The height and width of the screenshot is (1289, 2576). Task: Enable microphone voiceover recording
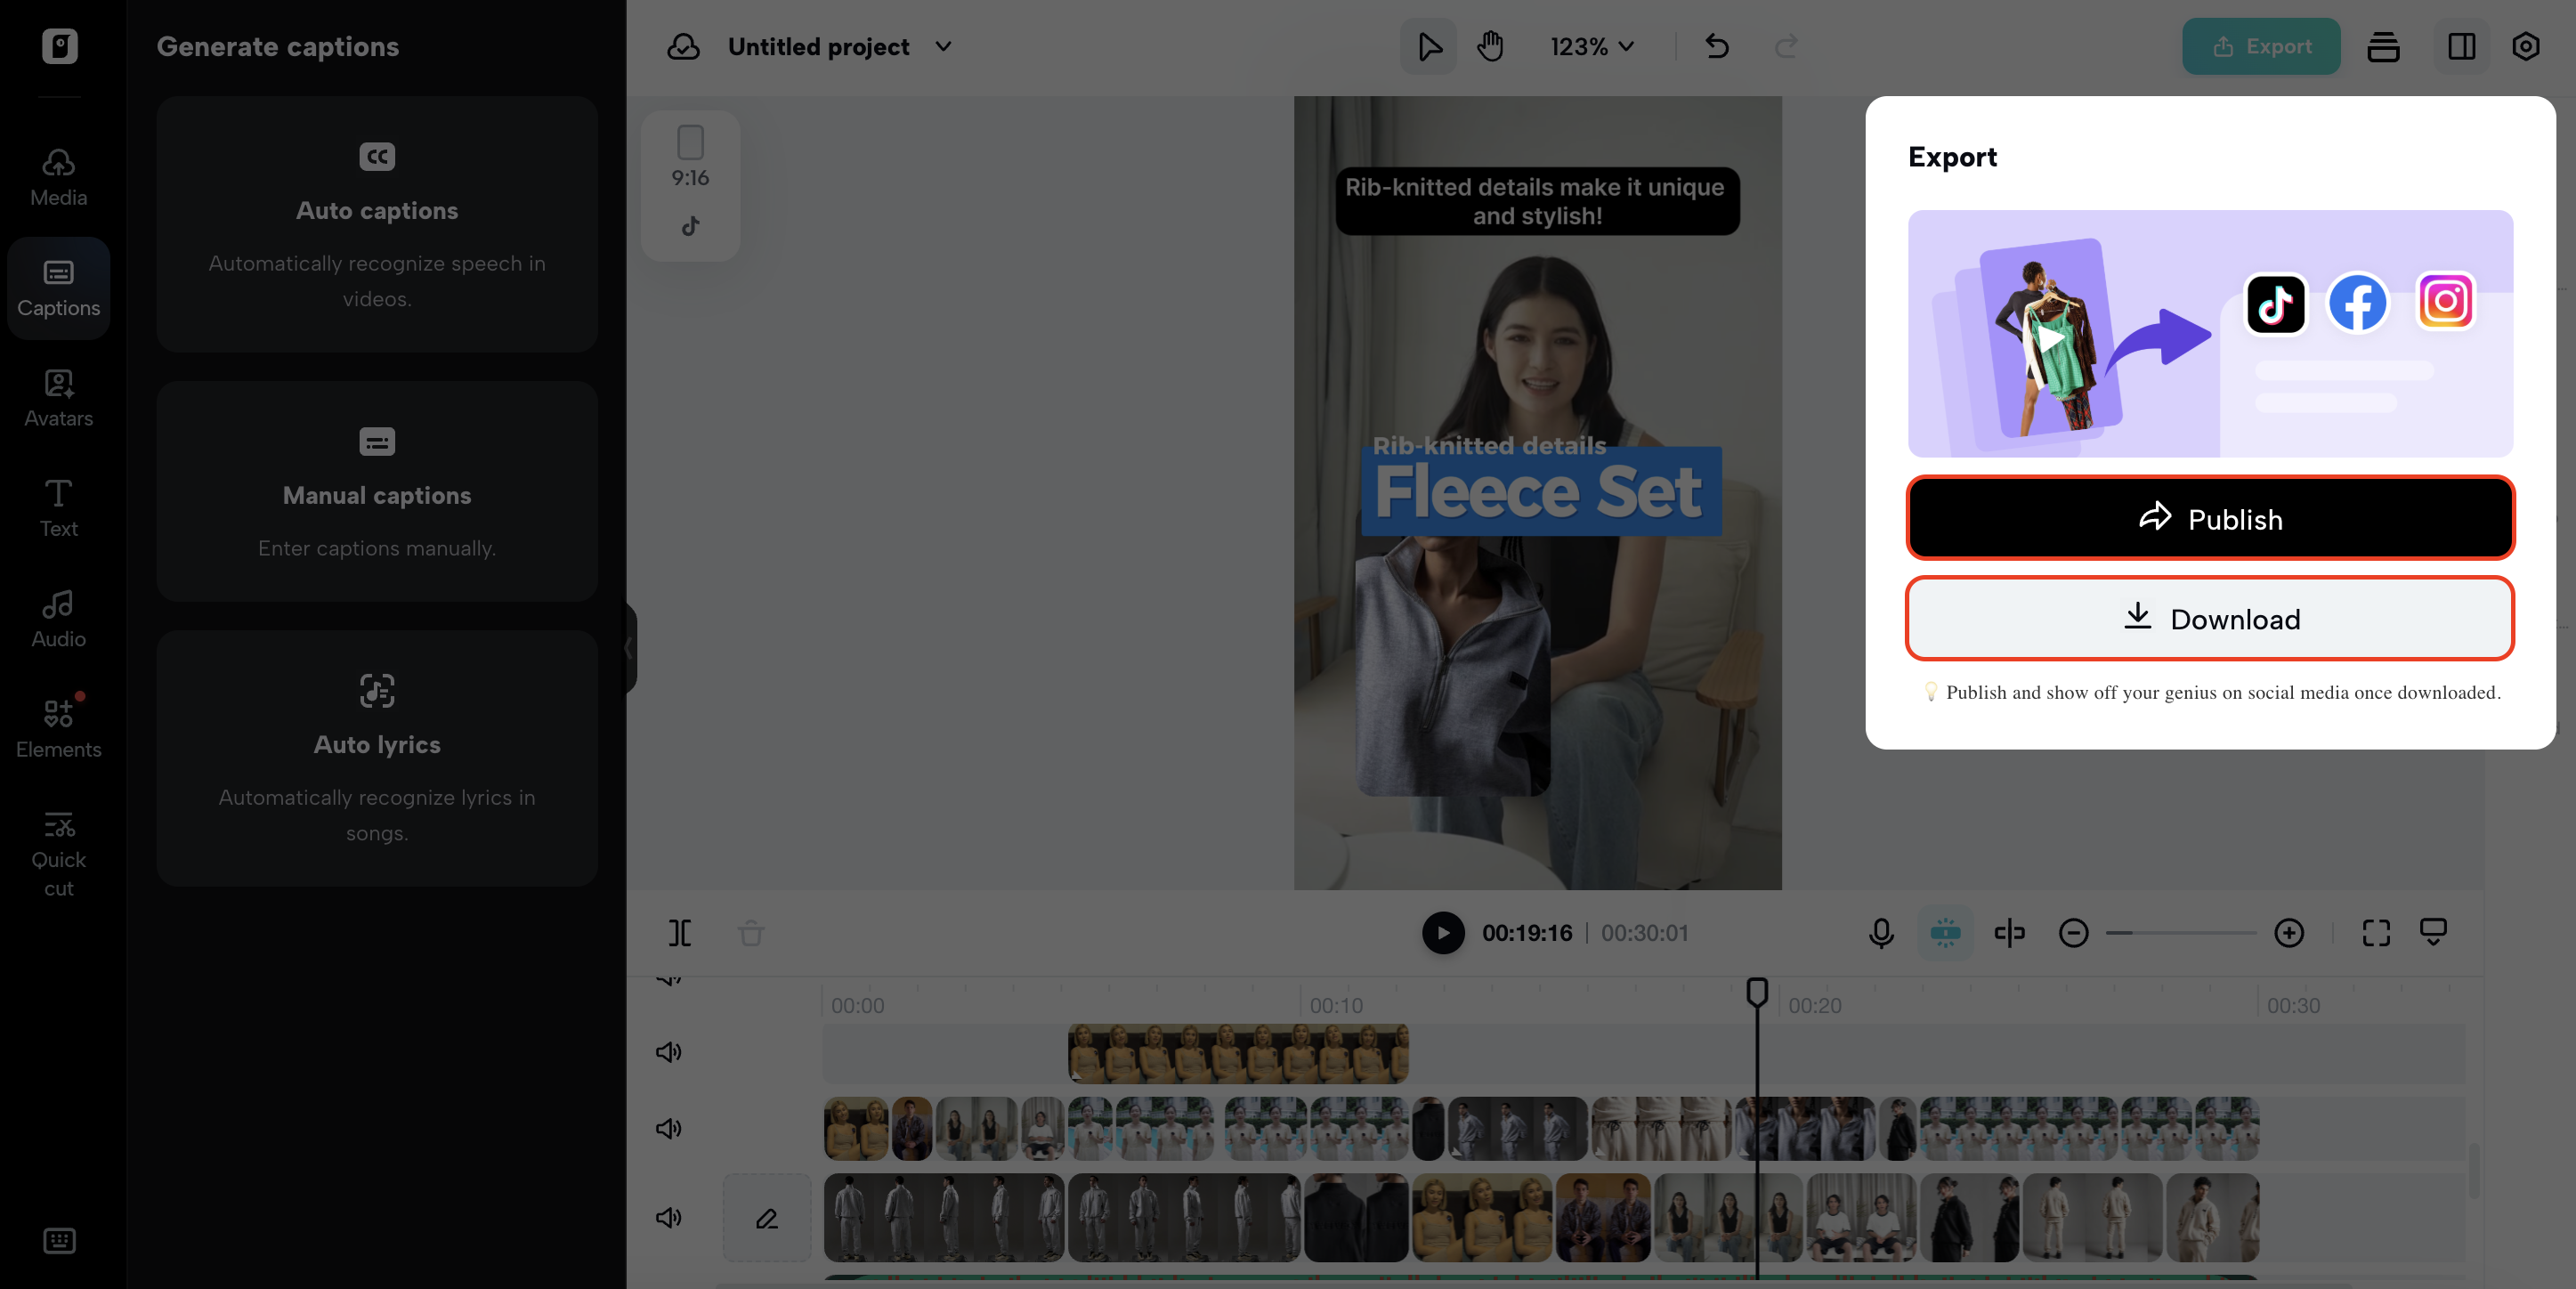[1880, 933]
